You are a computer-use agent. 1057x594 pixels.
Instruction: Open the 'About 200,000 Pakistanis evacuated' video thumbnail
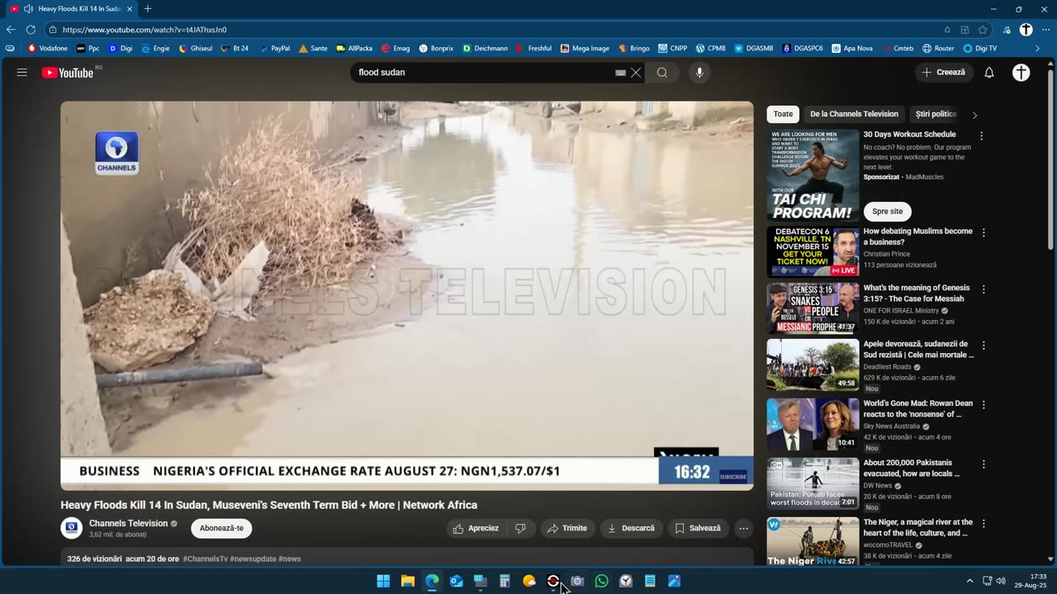click(813, 483)
